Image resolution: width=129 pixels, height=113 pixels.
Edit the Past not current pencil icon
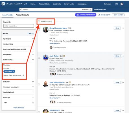point(23,75)
